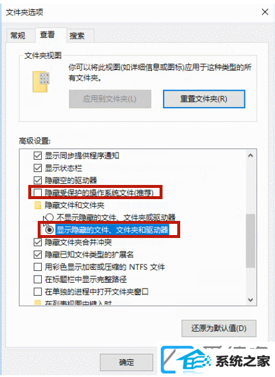
Task: Click the scrollbar down arrow
Action: (250, 300)
